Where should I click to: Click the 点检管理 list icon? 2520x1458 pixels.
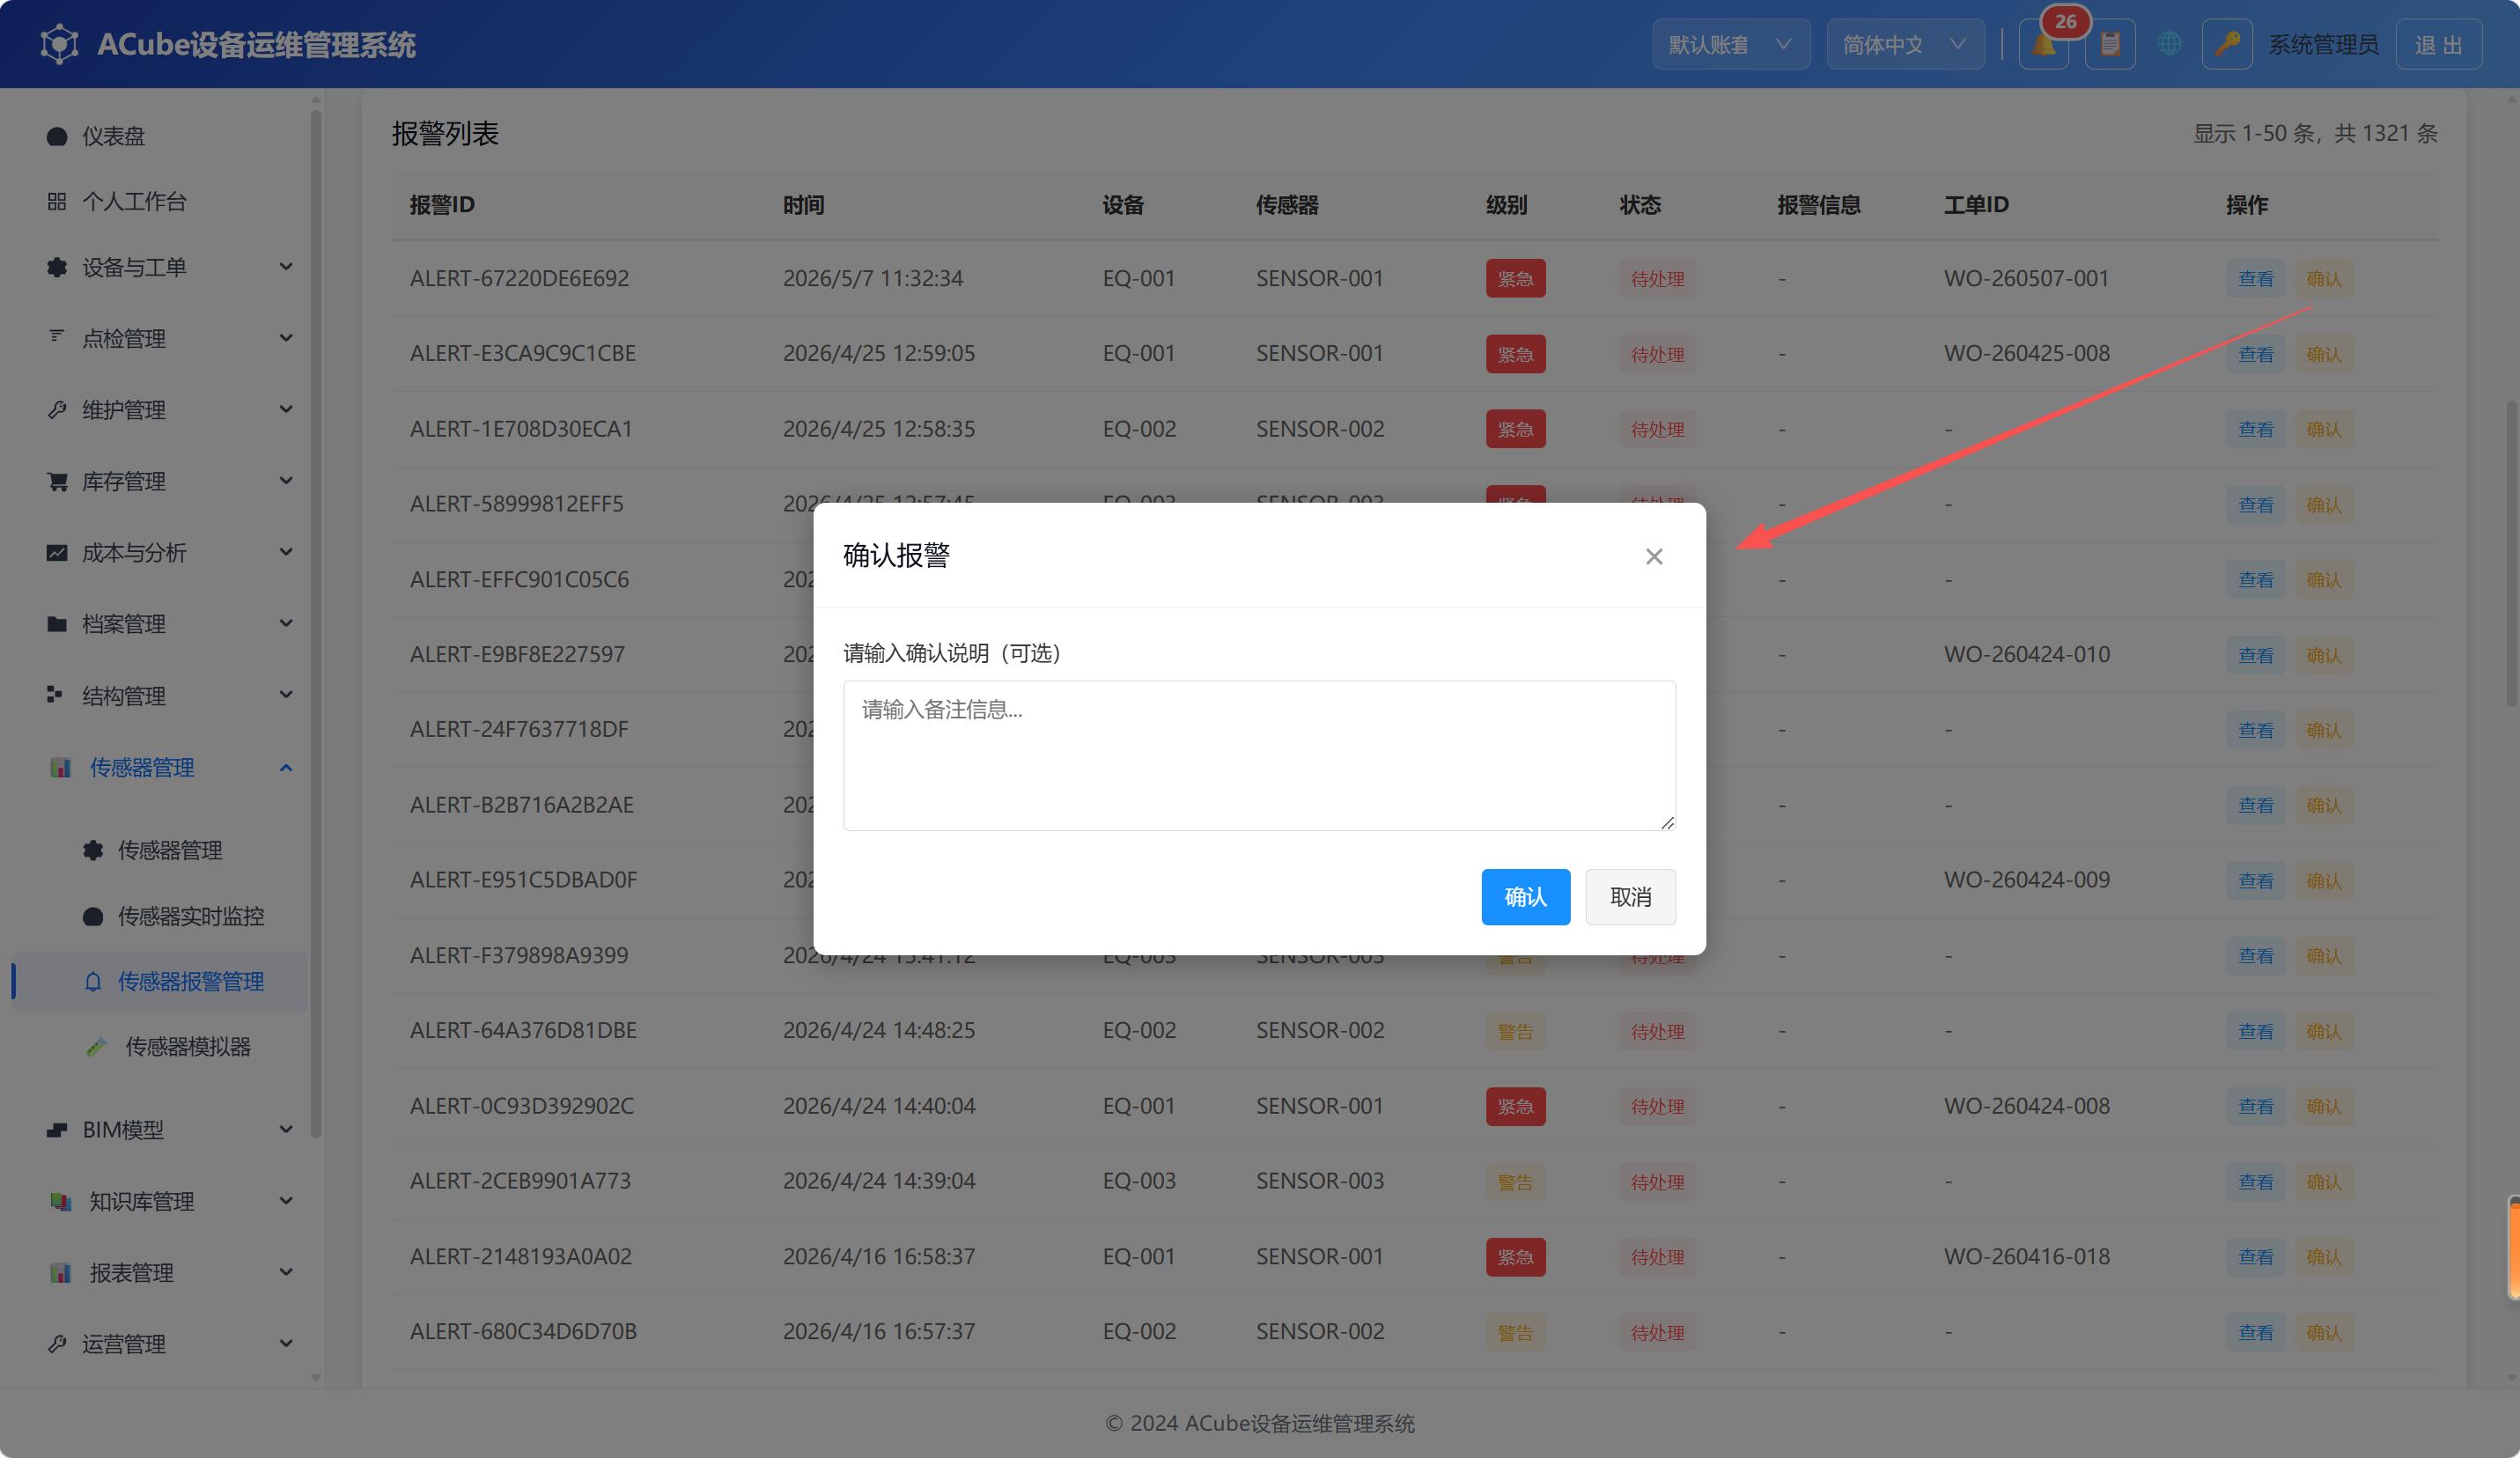click(57, 338)
